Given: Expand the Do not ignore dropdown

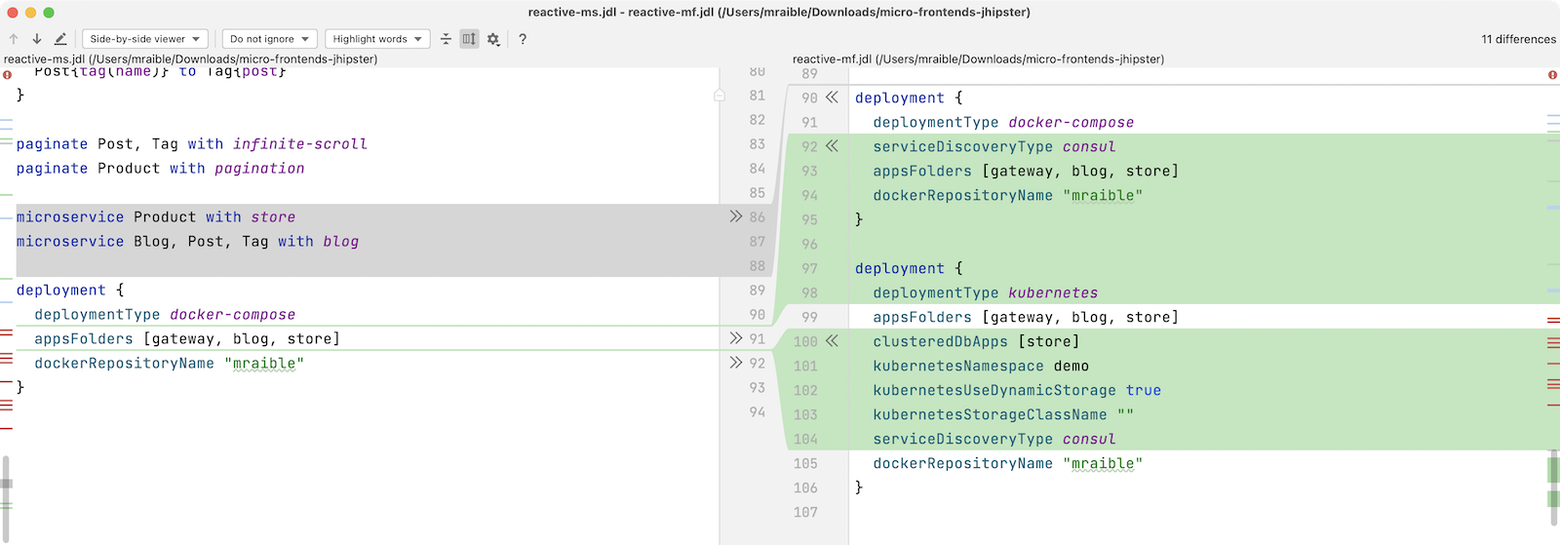Looking at the screenshot, I should 269,39.
